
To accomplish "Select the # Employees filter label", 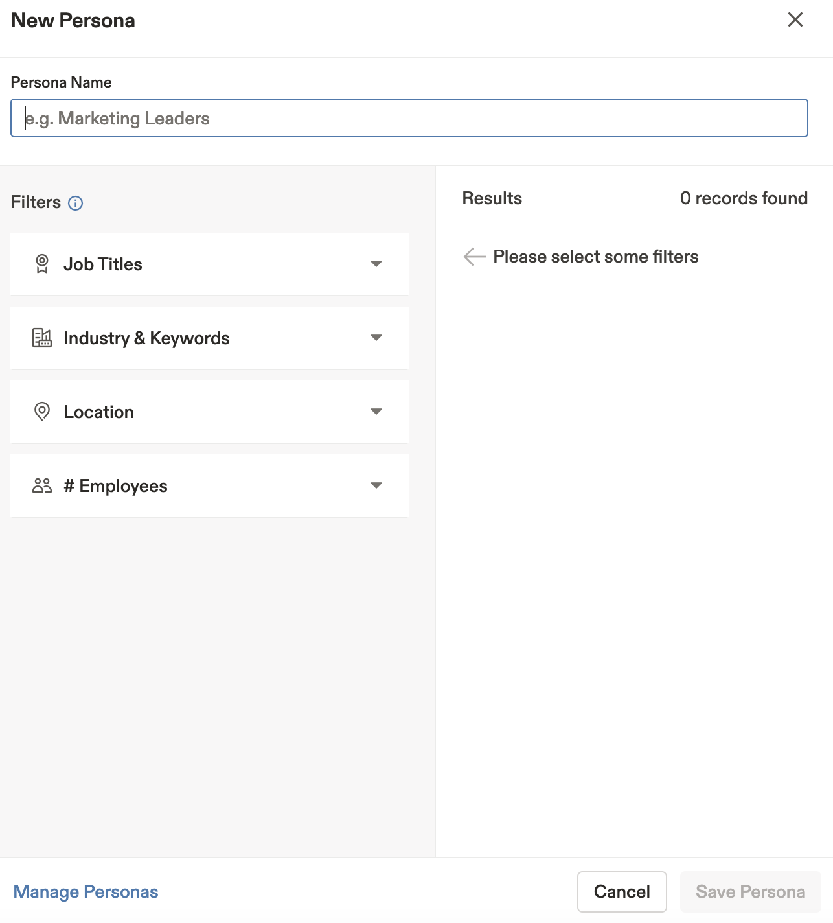I will [x=116, y=486].
